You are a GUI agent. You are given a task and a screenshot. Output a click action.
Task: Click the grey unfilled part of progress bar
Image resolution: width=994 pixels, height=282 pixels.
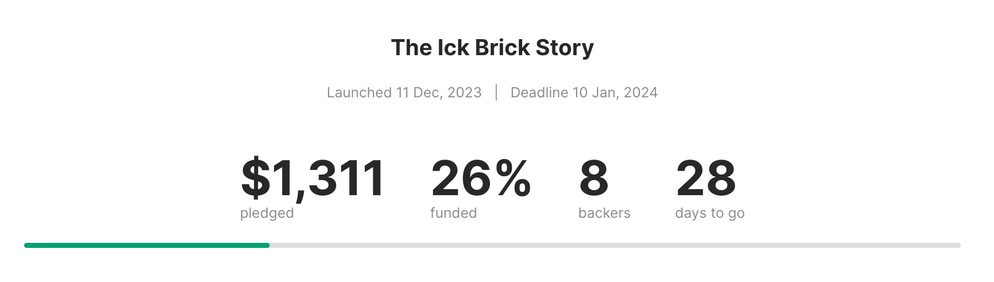pyautogui.click(x=615, y=245)
